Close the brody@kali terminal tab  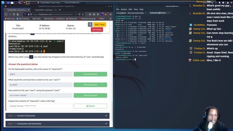(x=146, y=13)
